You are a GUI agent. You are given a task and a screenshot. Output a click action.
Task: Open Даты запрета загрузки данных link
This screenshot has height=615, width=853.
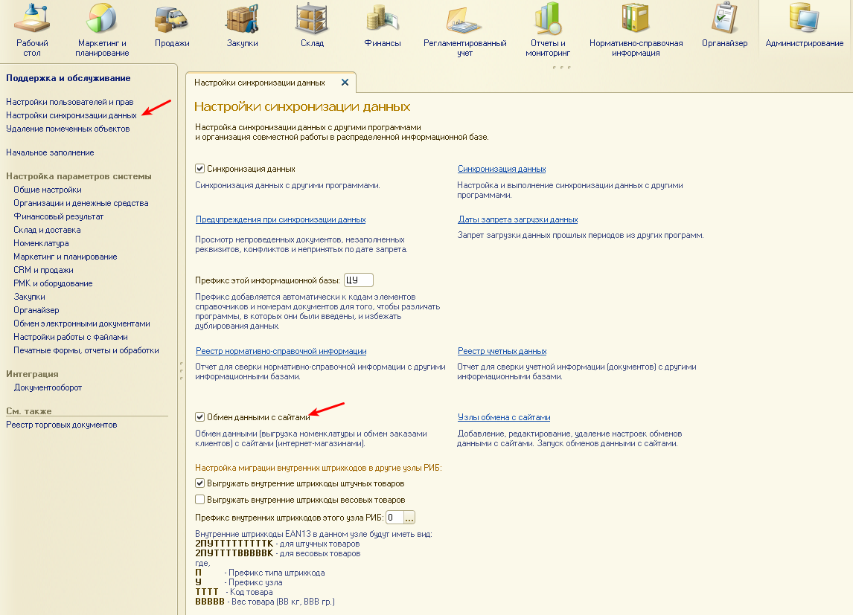tap(517, 219)
